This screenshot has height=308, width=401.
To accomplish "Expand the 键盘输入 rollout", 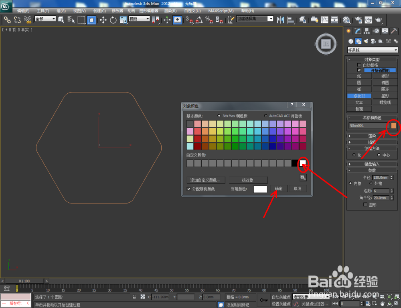I will coord(372,164).
